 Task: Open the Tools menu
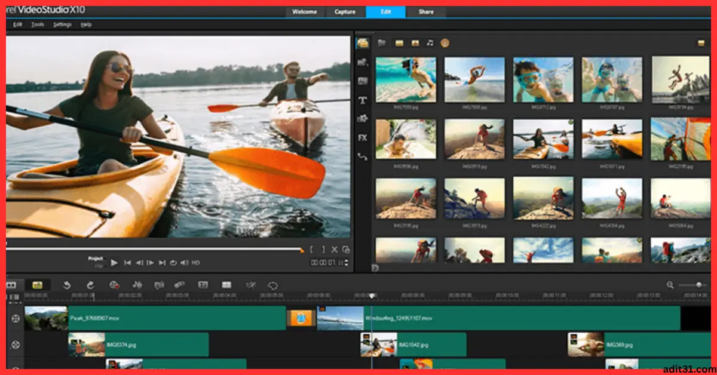pos(38,24)
